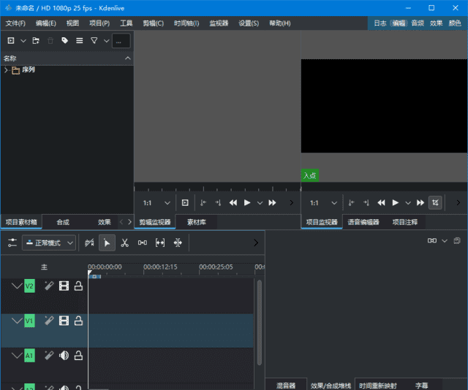Set in point in project monitor
This screenshot has width=468, height=390.
point(351,203)
